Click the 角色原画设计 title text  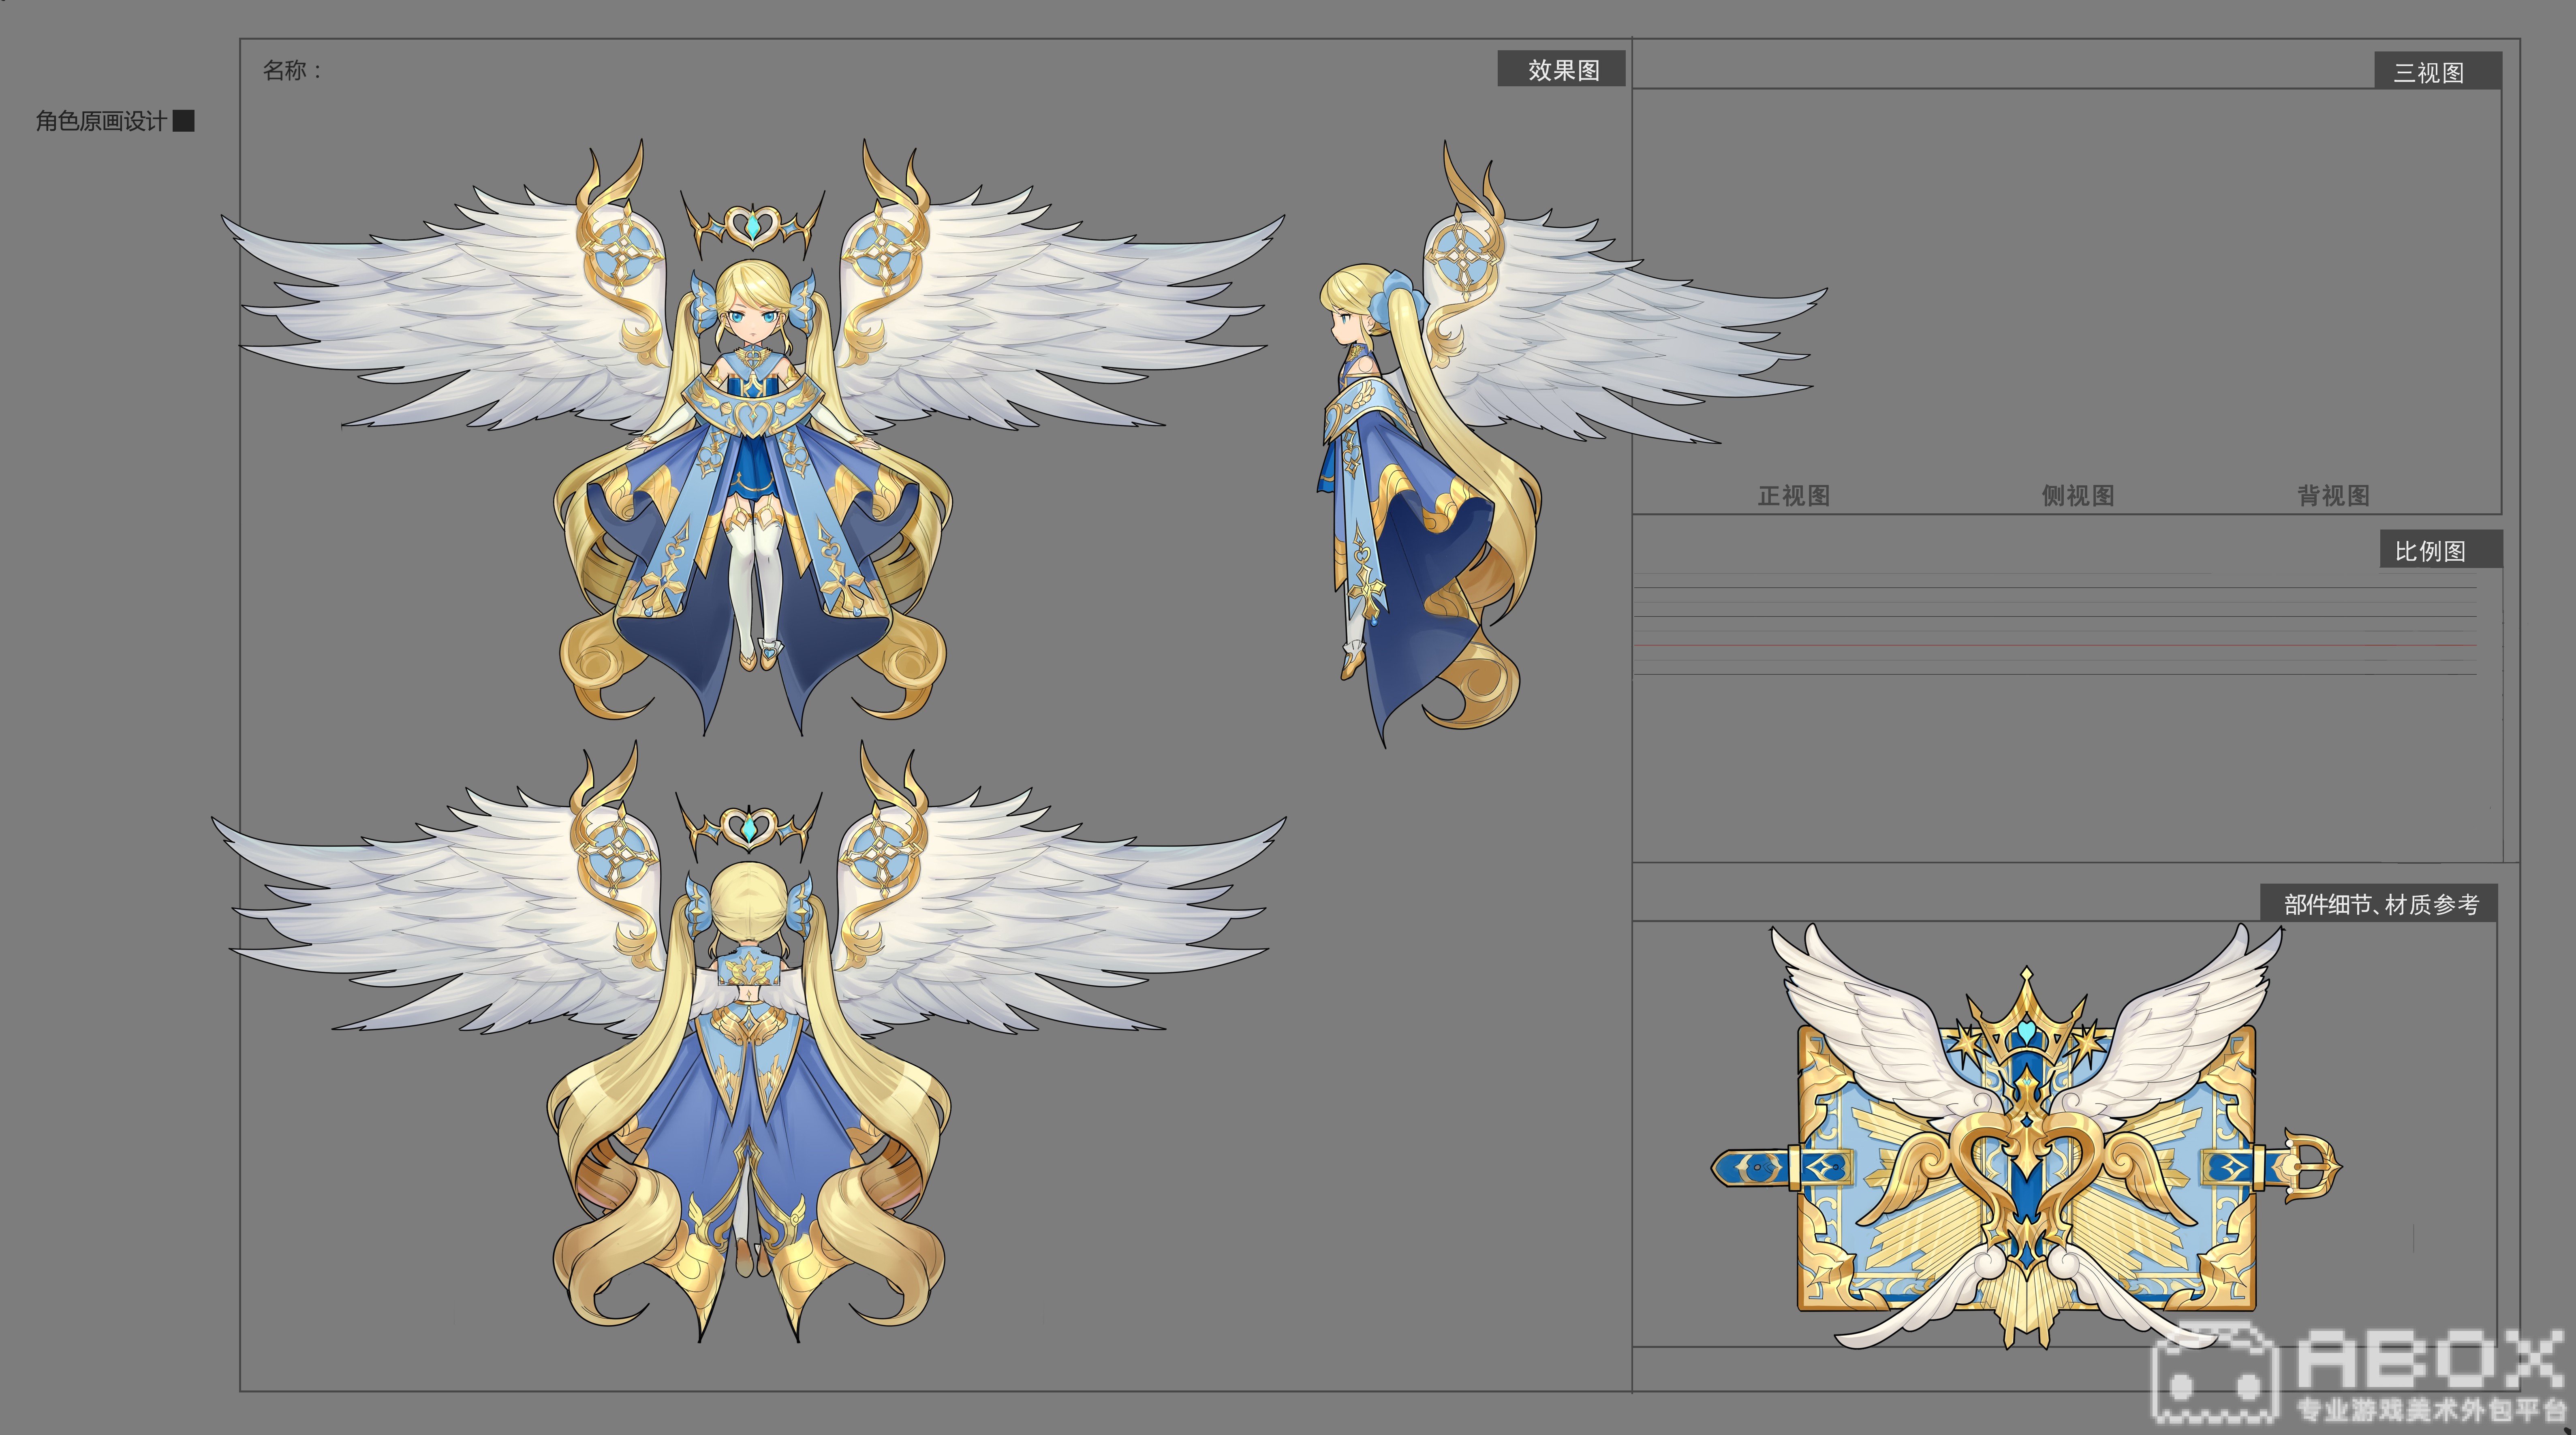coord(101,121)
